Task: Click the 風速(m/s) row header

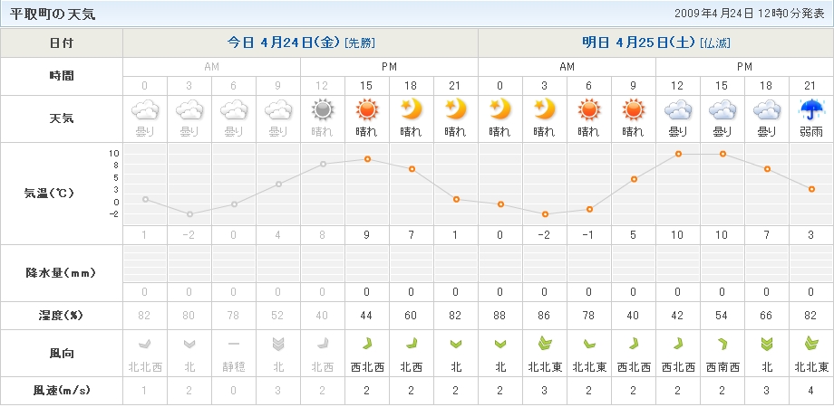Action: (x=62, y=391)
